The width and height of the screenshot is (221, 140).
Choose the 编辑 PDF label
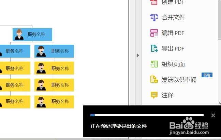click(x=173, y=33)
